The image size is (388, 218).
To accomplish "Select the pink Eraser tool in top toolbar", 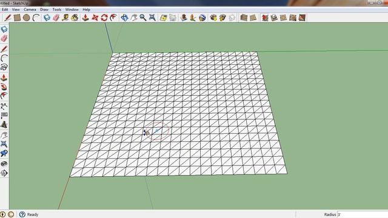I will coord(56,18).
